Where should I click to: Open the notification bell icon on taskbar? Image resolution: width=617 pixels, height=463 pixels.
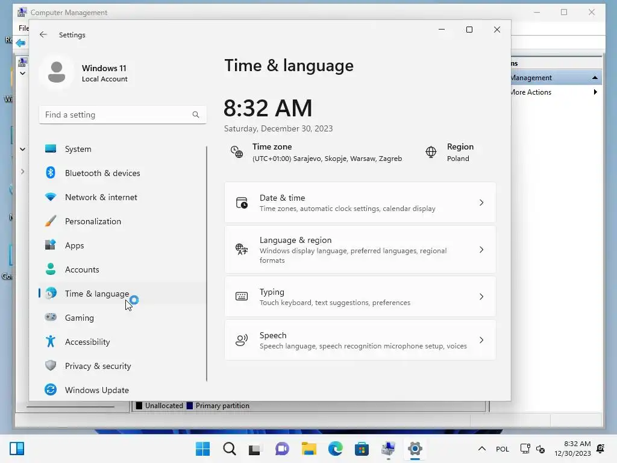[601, 449]
